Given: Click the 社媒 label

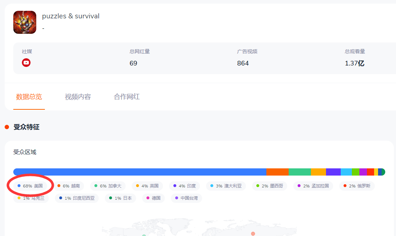Looking at the screenshot, I should [27, 51].
